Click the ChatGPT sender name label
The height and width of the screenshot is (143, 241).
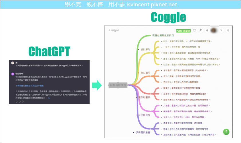click(19, 74)
